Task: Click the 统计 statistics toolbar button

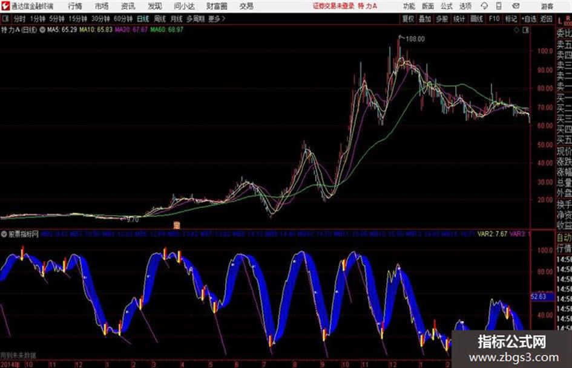Action: [459, 19]
